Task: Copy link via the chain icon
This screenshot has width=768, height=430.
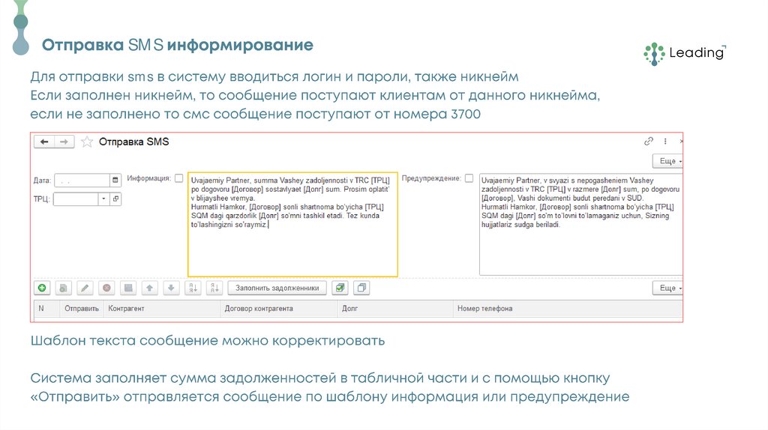Action: (x=649, y=142)
